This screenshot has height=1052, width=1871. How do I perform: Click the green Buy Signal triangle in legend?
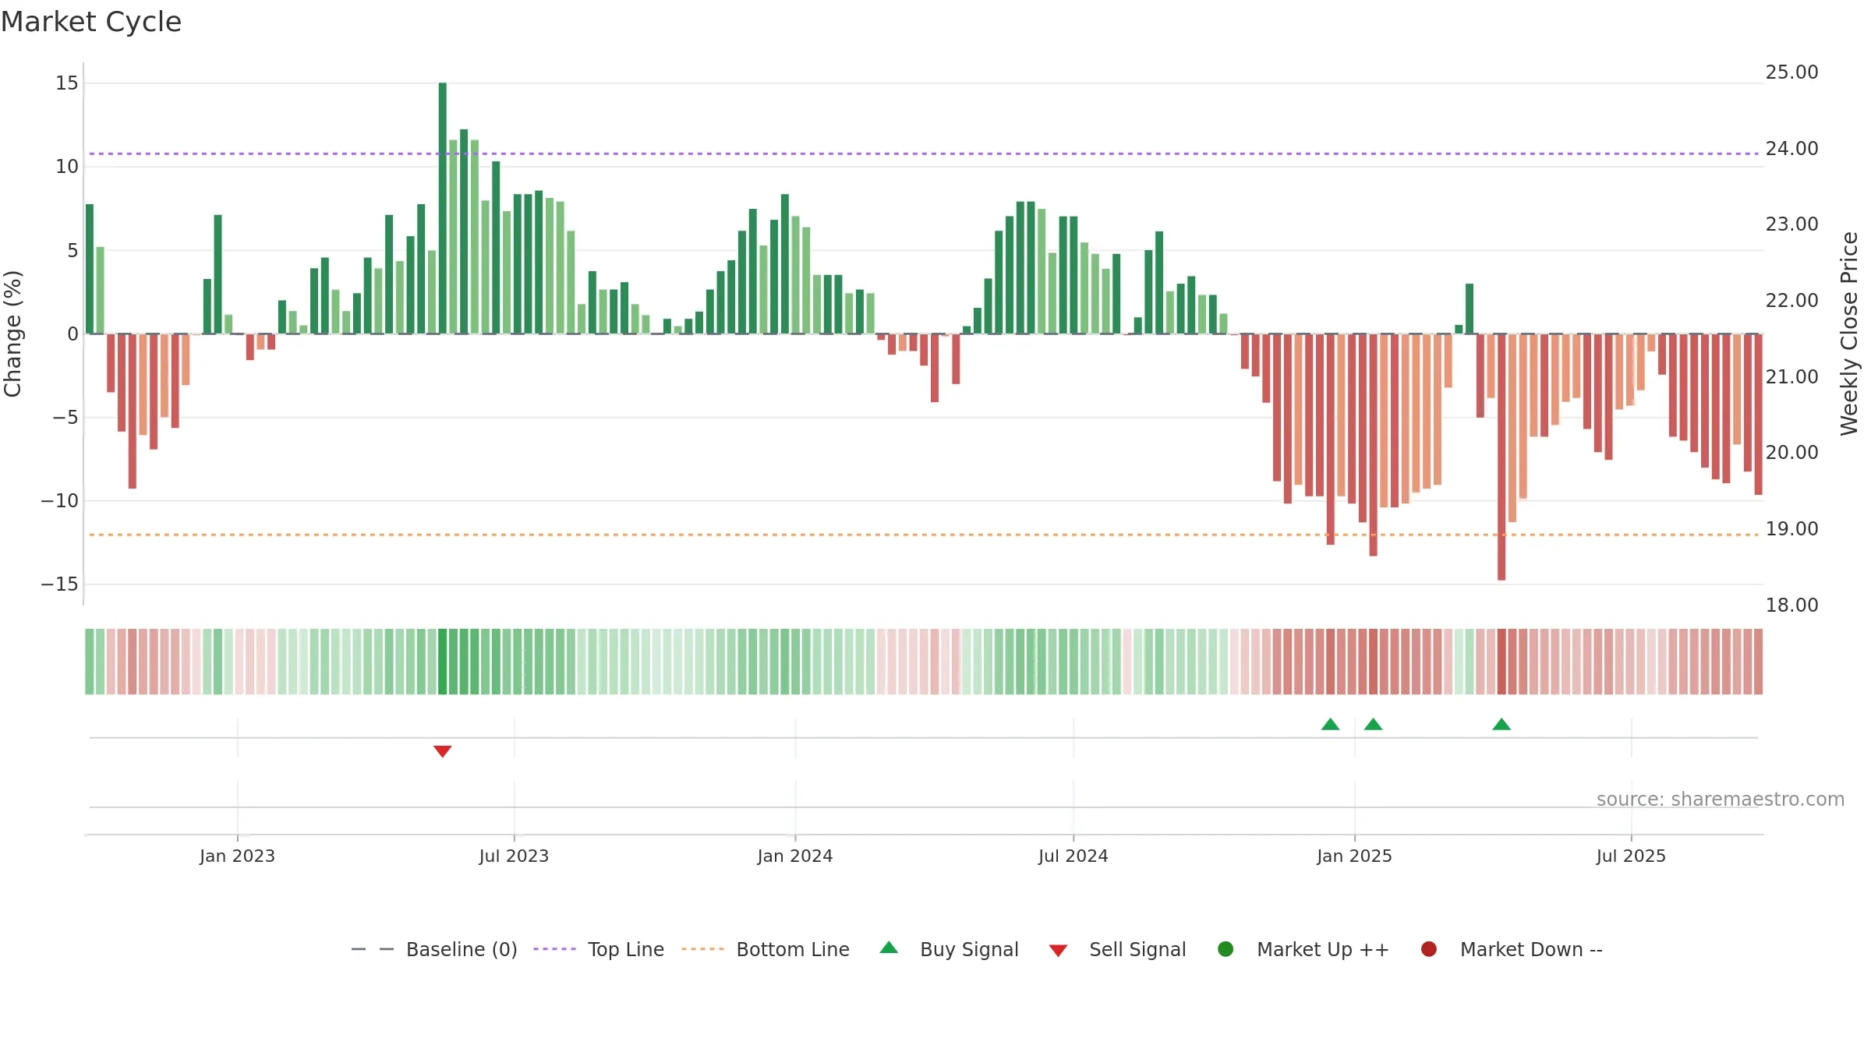pyautogui.click(x=889, y=948)
